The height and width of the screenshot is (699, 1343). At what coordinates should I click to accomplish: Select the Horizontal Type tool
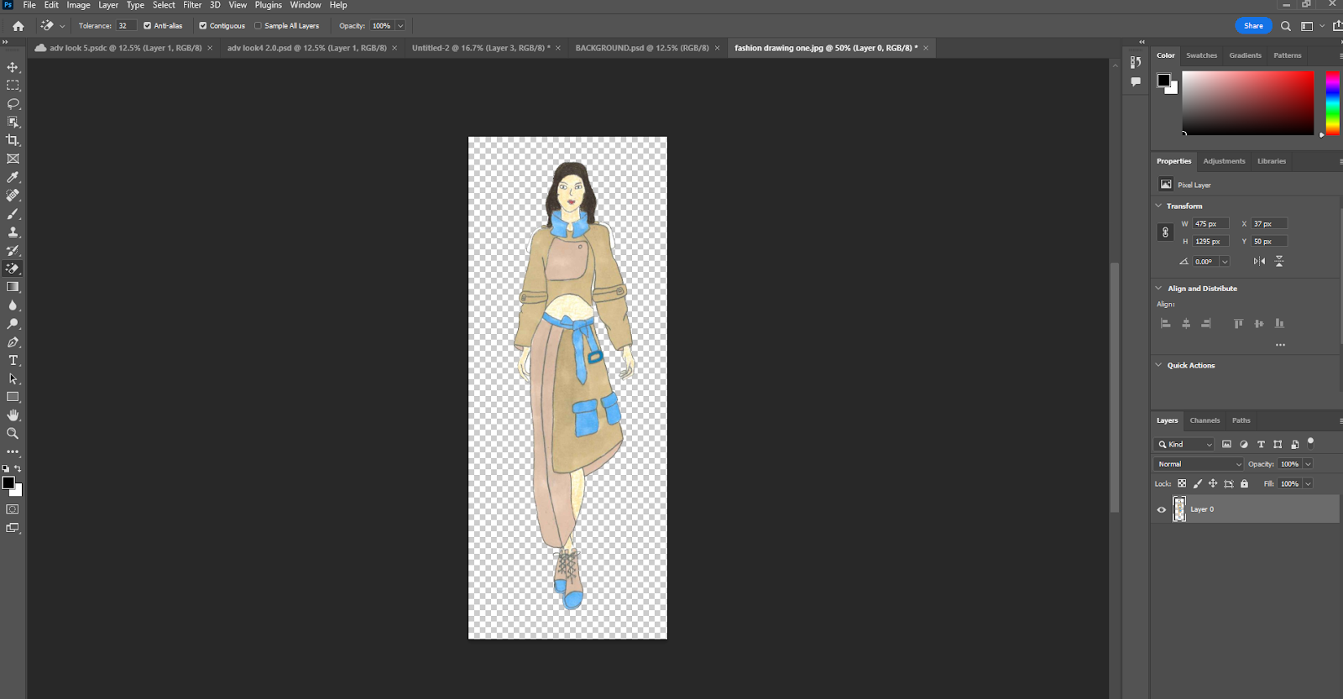[13, 360]
